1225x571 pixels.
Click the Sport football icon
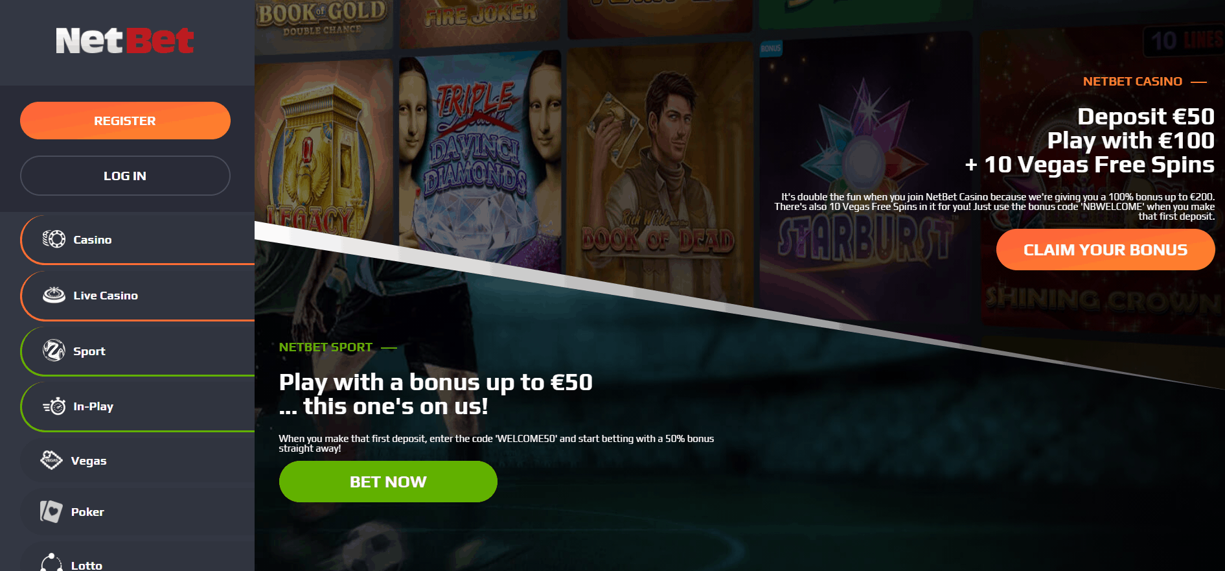pos(54,351)
